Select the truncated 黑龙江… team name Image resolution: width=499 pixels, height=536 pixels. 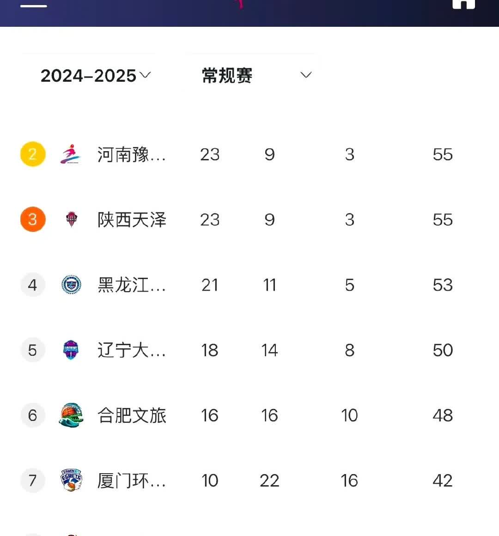pyautogui.click(x=132, y=285)
